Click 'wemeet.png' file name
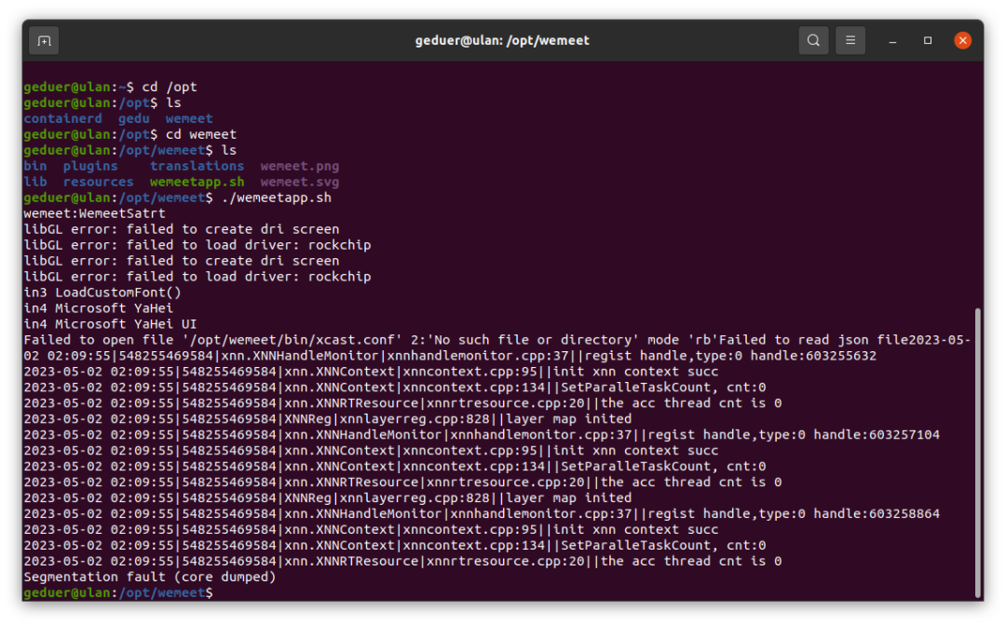The height and width of the screenshot is (626, 1006). [300, 166]
